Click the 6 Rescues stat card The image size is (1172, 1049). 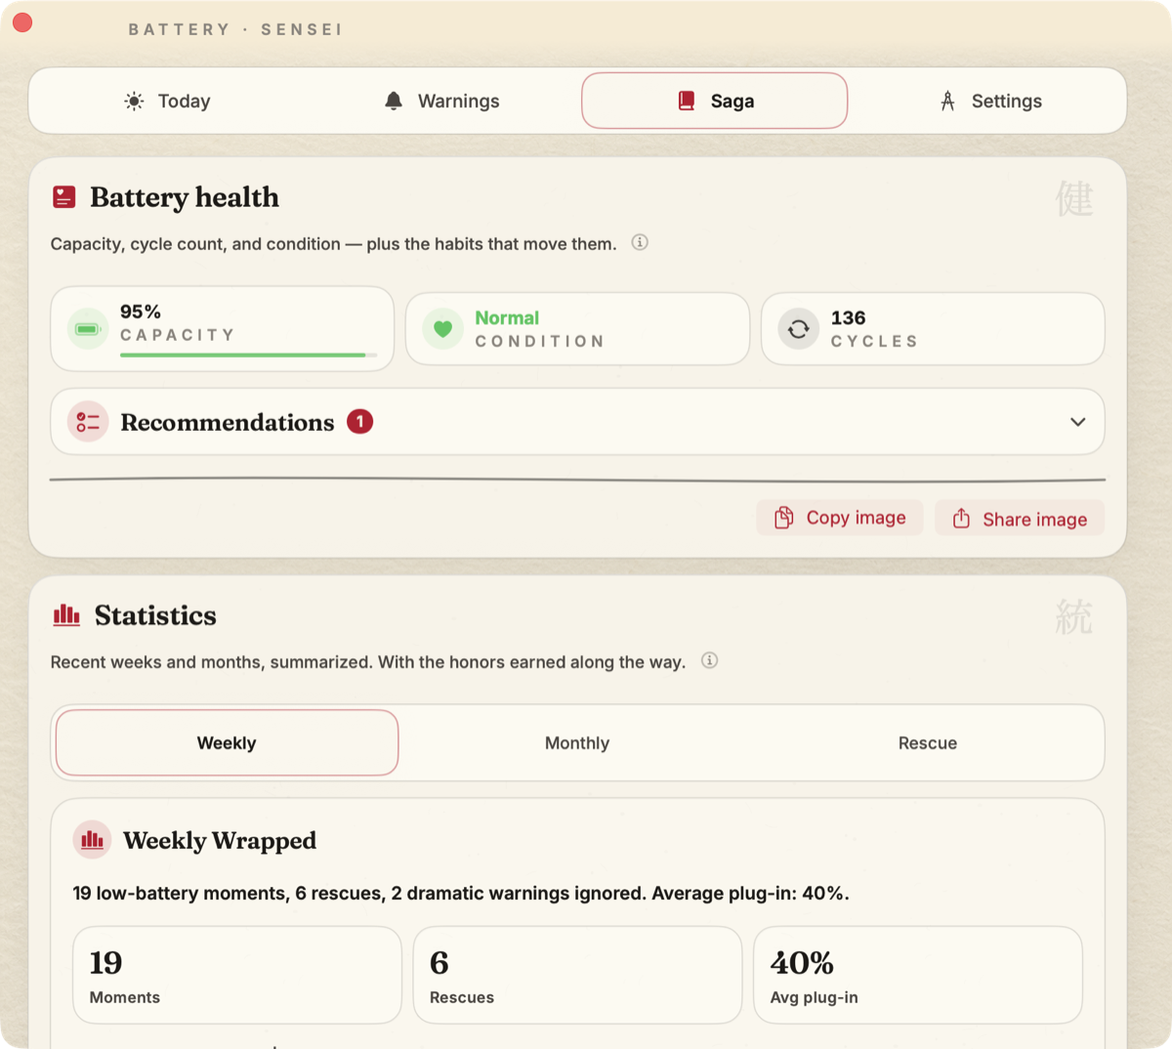577,975
